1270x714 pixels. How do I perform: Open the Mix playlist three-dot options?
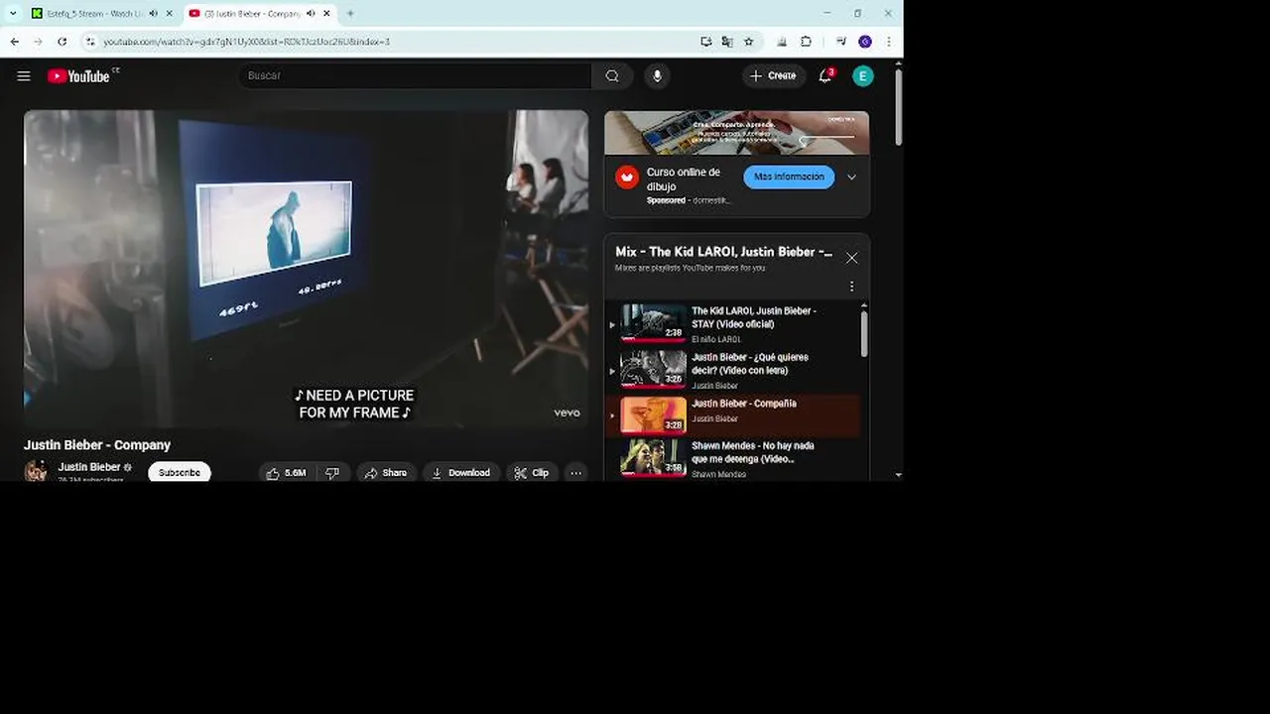click(851, 287)
